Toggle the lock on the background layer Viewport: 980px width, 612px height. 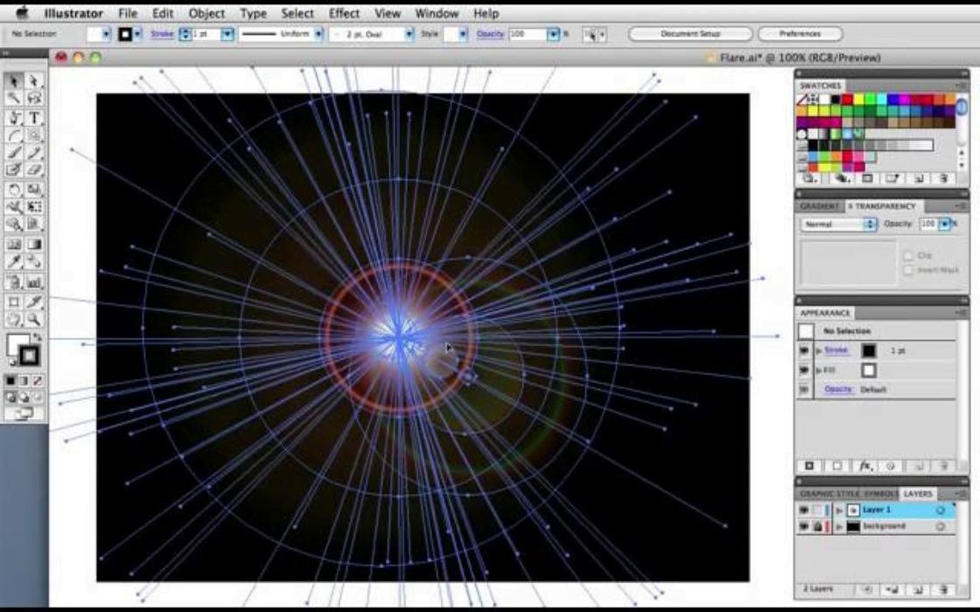(816, 527)
